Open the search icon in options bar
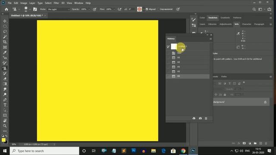This screenshot has width=276, height=155. [254, 9]
